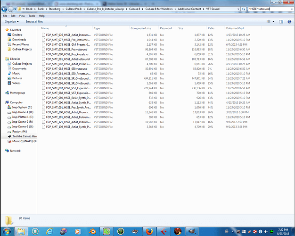Select file FCP_SMT_139_HSSE_Artist_Synth_P
The width and height of the screenshot is (295, 236).
(68, 126)
